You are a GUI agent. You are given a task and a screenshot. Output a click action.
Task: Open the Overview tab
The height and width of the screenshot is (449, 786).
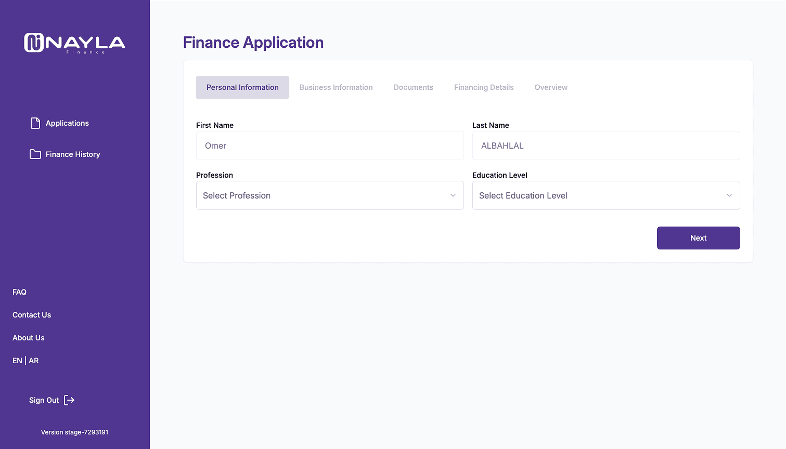[x=550, y=87]
